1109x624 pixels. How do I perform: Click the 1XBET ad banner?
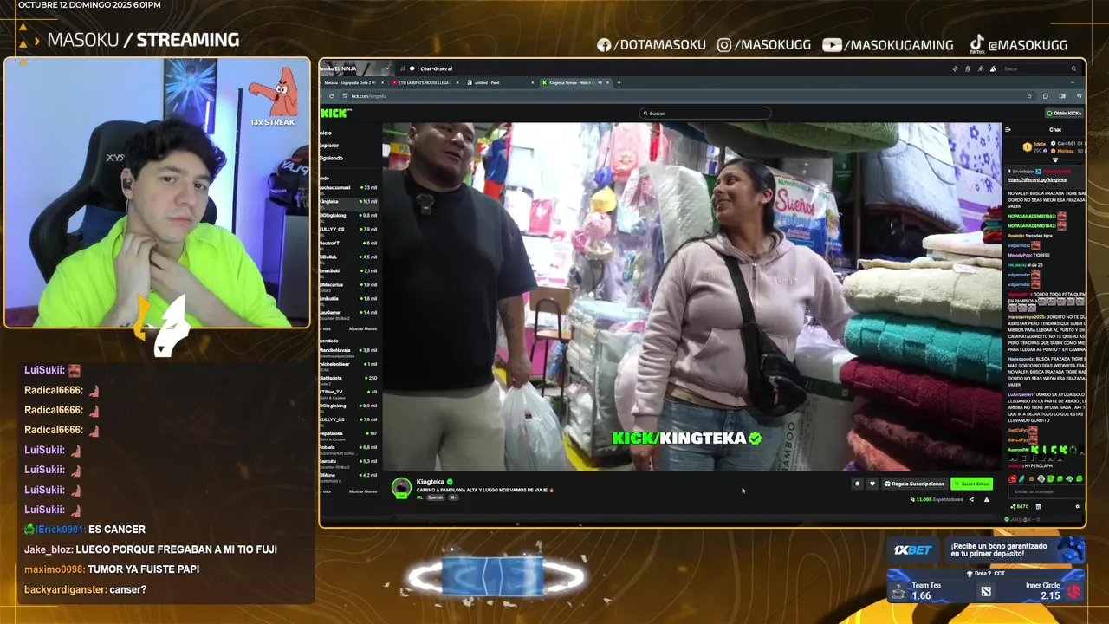pos(986,549)
